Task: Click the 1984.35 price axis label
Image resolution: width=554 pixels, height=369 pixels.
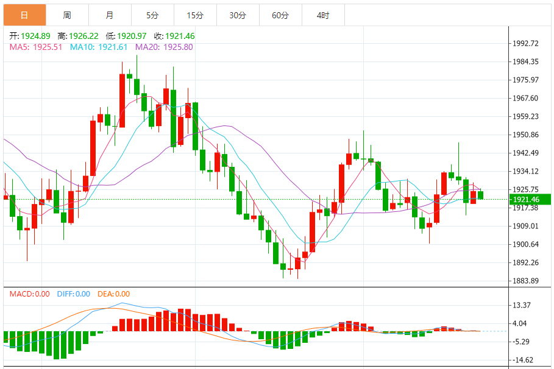Action: pyautogui.click(x=526, y=61)
